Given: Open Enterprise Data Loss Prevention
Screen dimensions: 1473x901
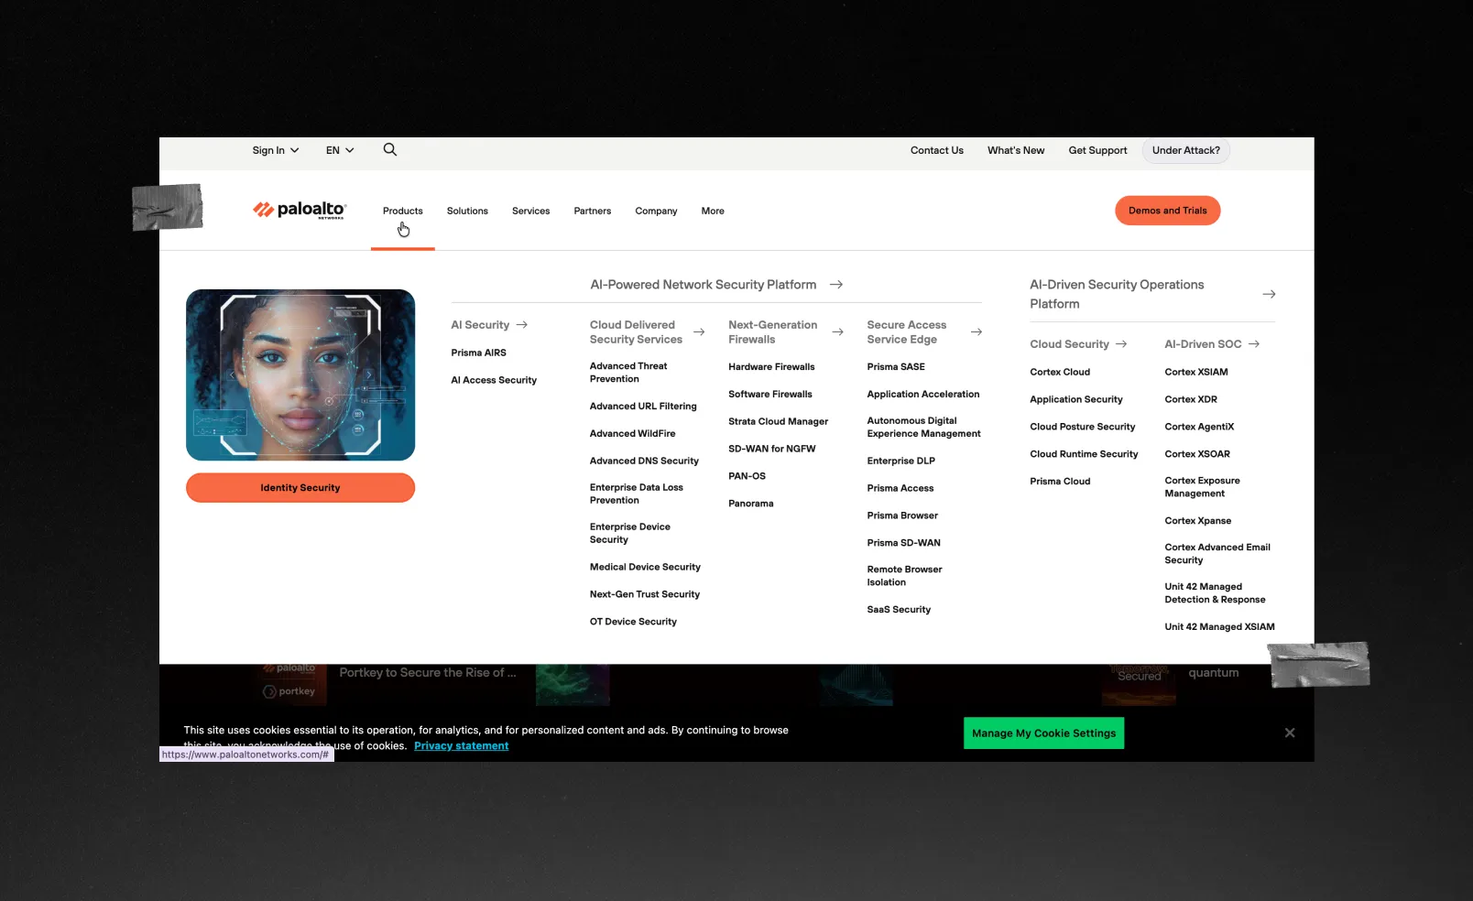Looking at the screenshot, I should pyautogui.click(x=637, y=494).
